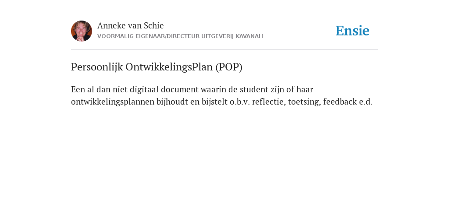Click the author name Anneke van Schie
Screen dimensions: 449x224
[x=131, y=26]
